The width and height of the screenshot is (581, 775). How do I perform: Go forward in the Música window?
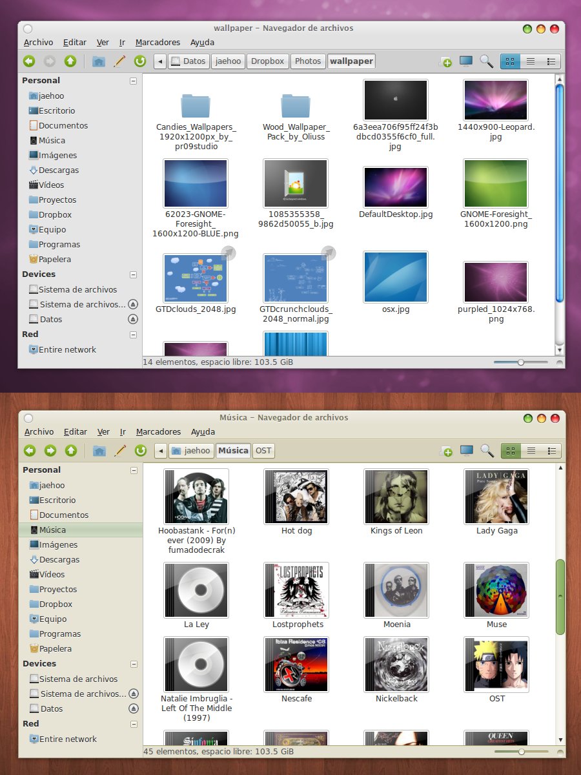coord(50,451)
